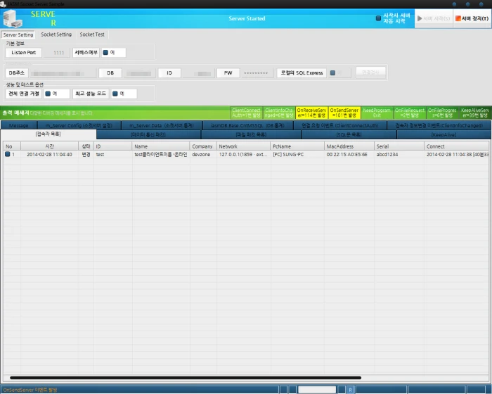Toggle the 최고 성능 모드 checkbox
The width and height of the screenshot is (492, 394).
[x=115, y=94]
